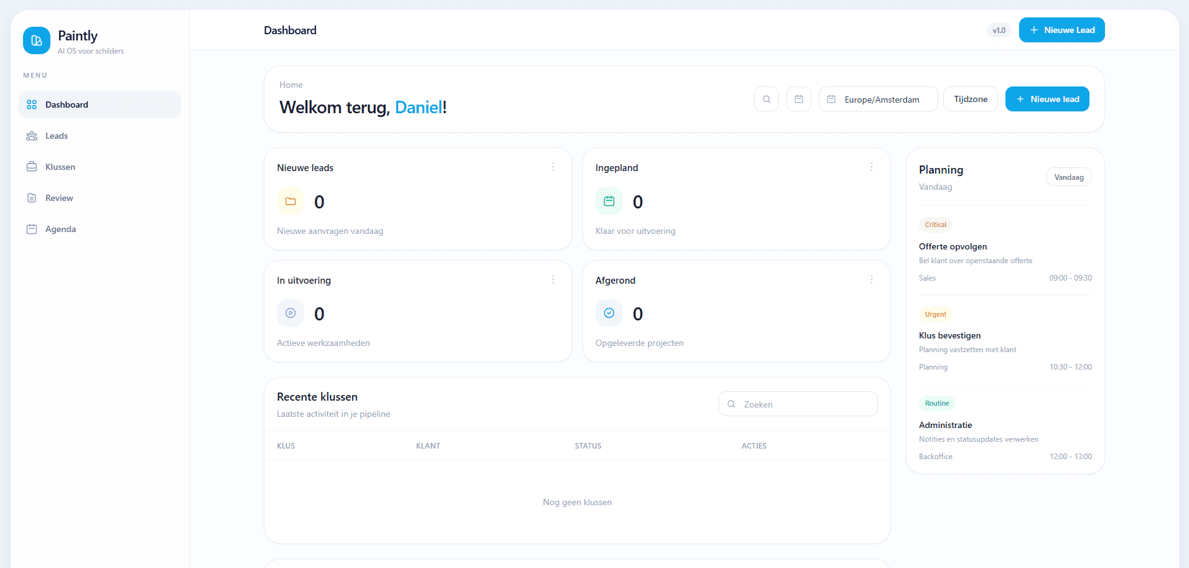Viewport: 1189px width, 568px height.
Task: Open the Review section from the sidebar
Action: pyautogui.click(x=58, y=198)
